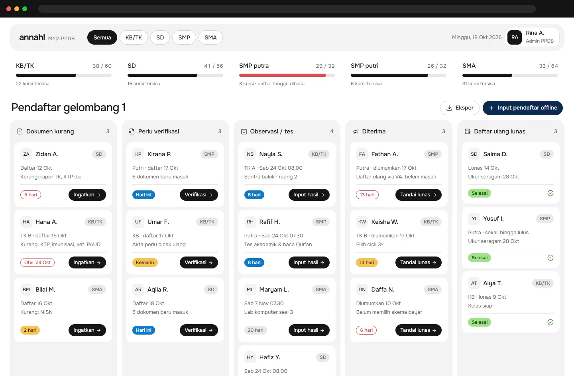The image size is (574, 376).
Task: Click the KB/TK quota progress bar
Action: click(x=64, y=75)
